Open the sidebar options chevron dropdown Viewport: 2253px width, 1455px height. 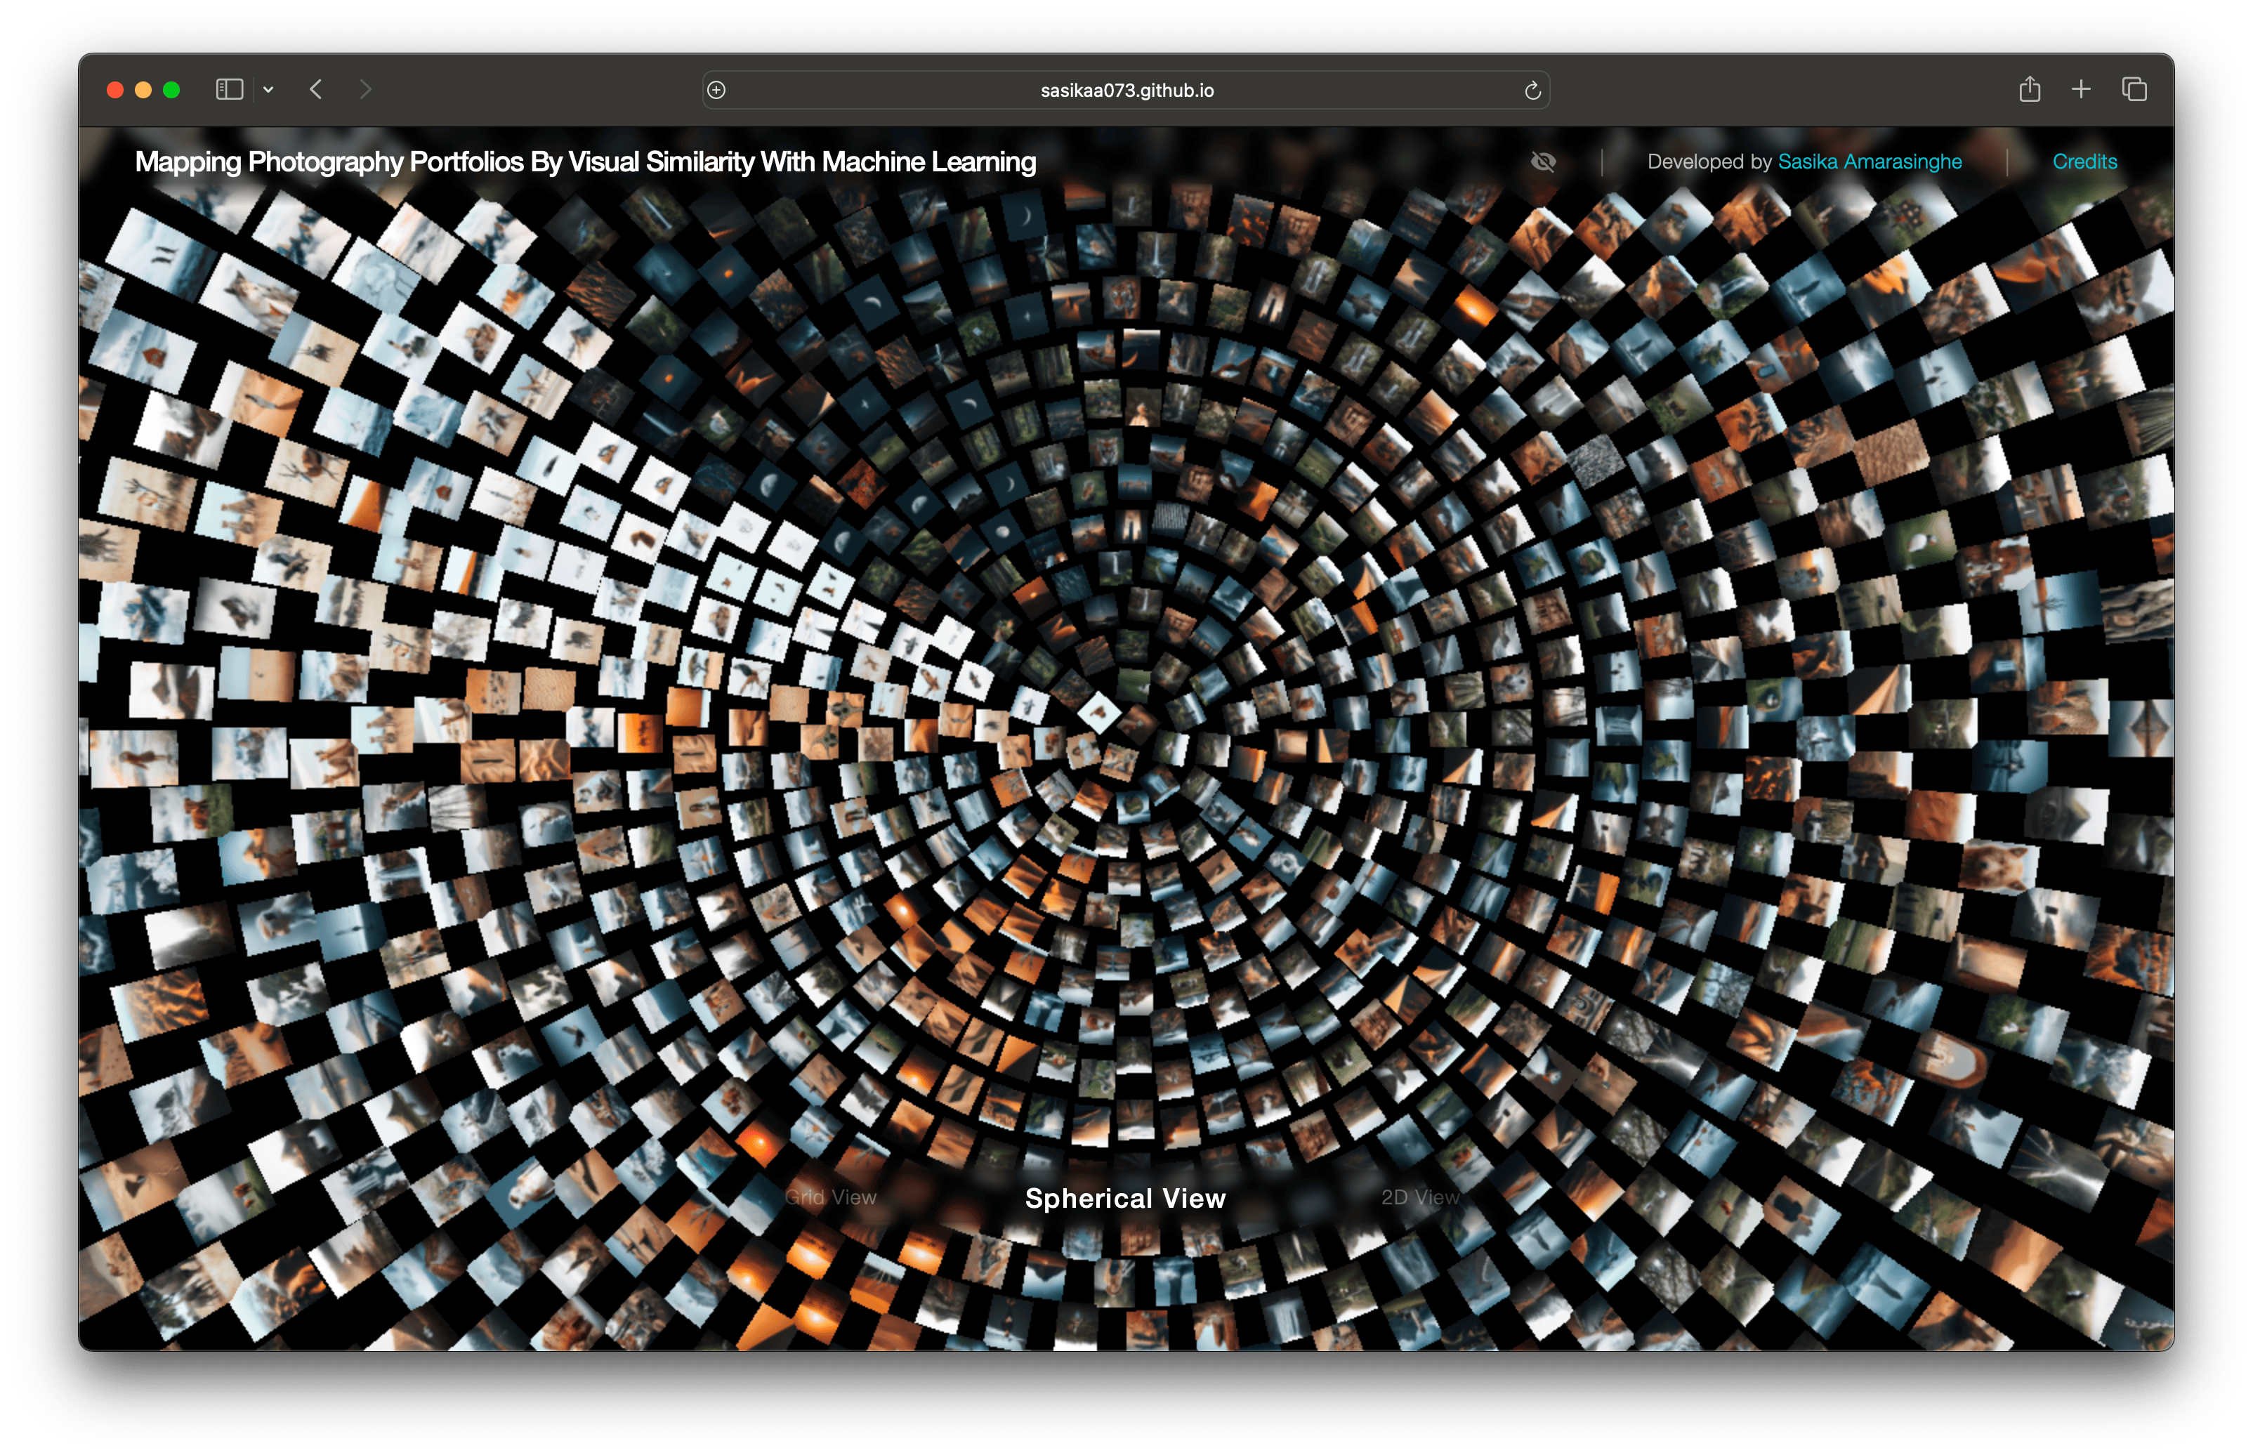point(268,88)
